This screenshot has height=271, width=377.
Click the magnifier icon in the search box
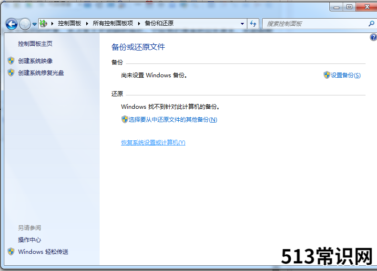pos(371,23)
